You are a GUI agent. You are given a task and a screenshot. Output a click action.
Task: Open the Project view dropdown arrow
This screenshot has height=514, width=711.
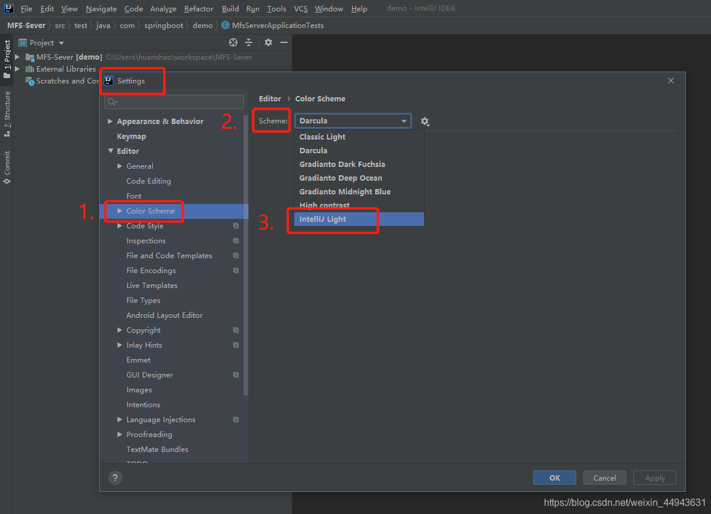coord(61,43)
